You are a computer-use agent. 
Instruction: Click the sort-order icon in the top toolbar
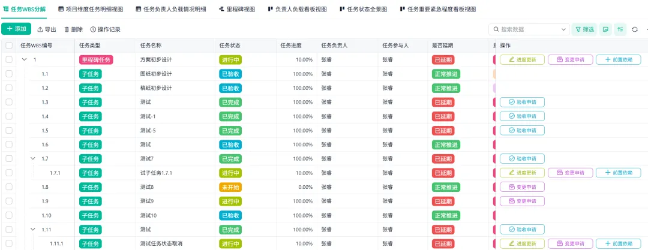click(620, 29)
